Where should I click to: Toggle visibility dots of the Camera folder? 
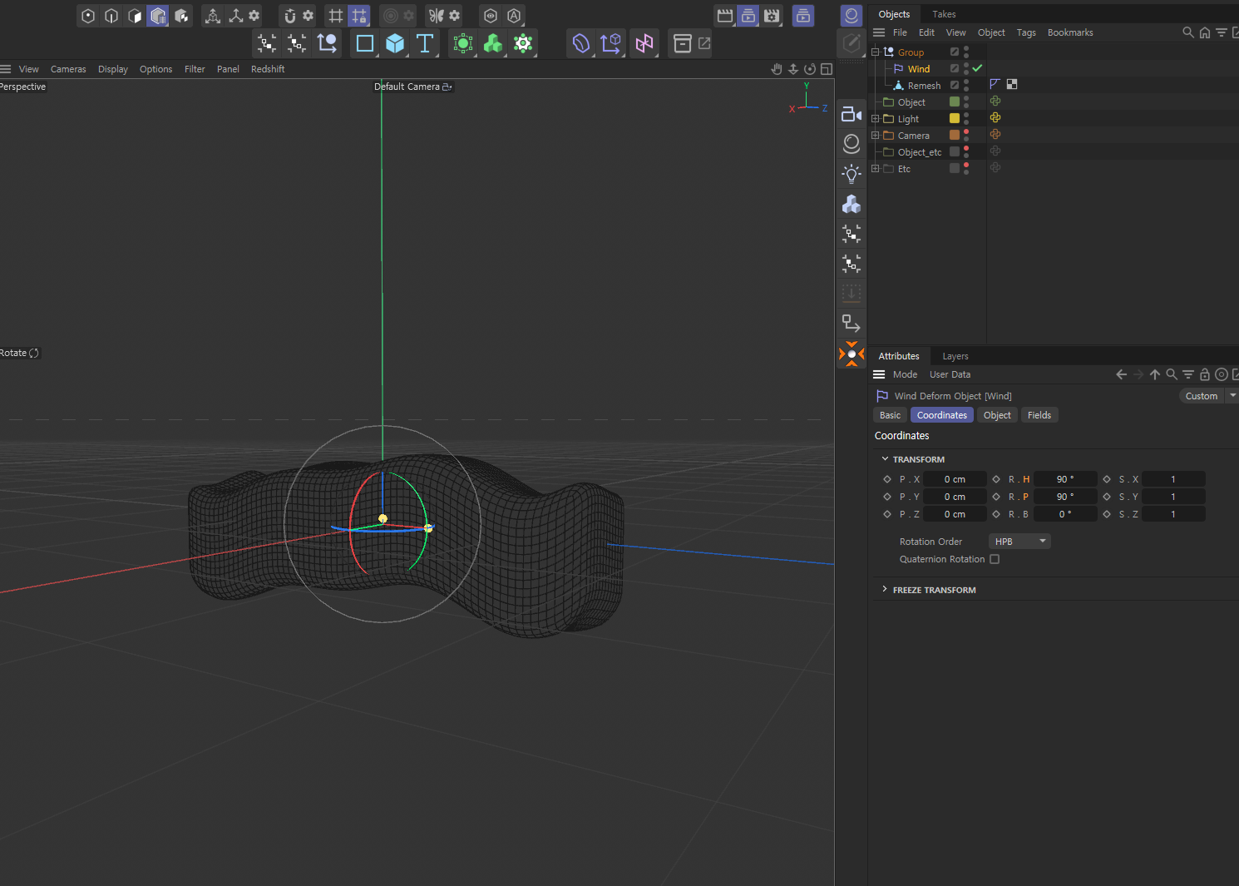click(x=966, y=135)
